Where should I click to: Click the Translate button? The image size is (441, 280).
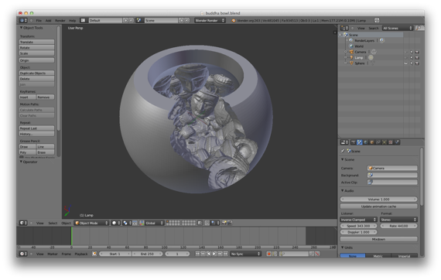[x=36, y=42]
